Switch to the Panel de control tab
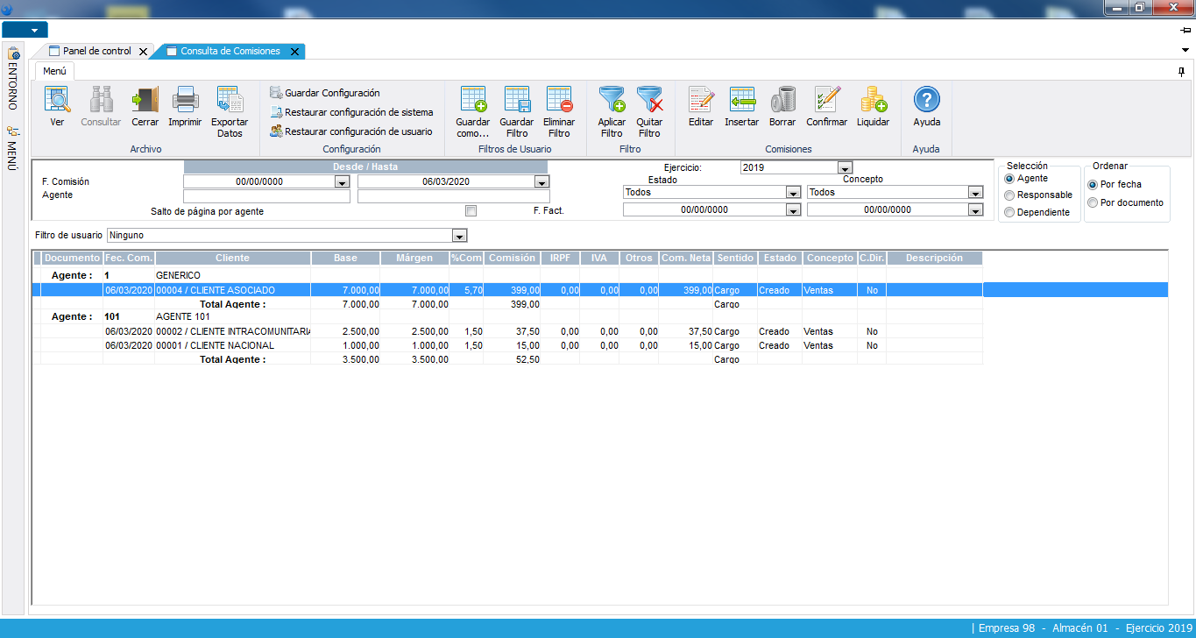 96,52
